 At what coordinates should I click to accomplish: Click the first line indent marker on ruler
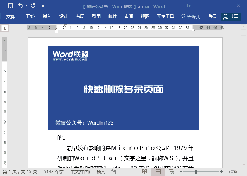click(66, 25)
